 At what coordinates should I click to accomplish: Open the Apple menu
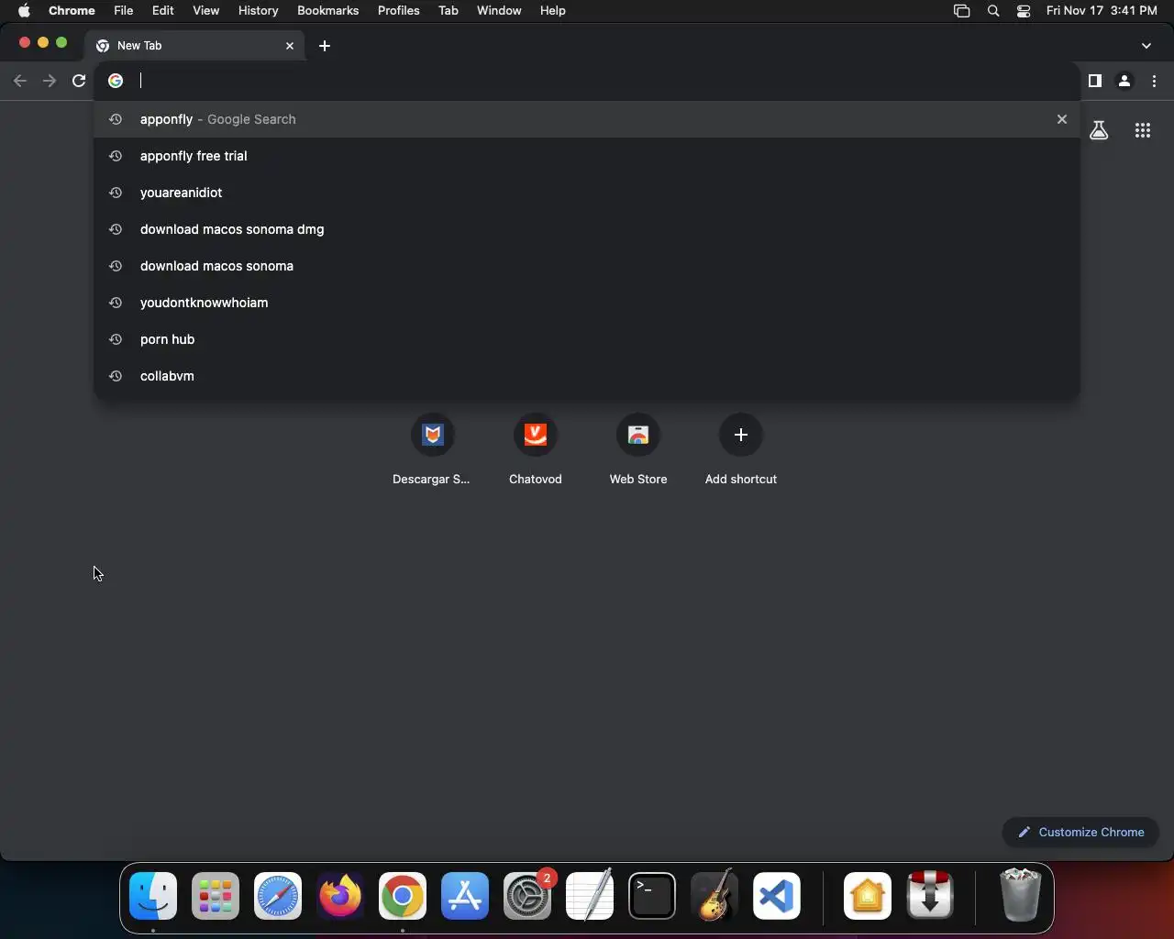25,11
